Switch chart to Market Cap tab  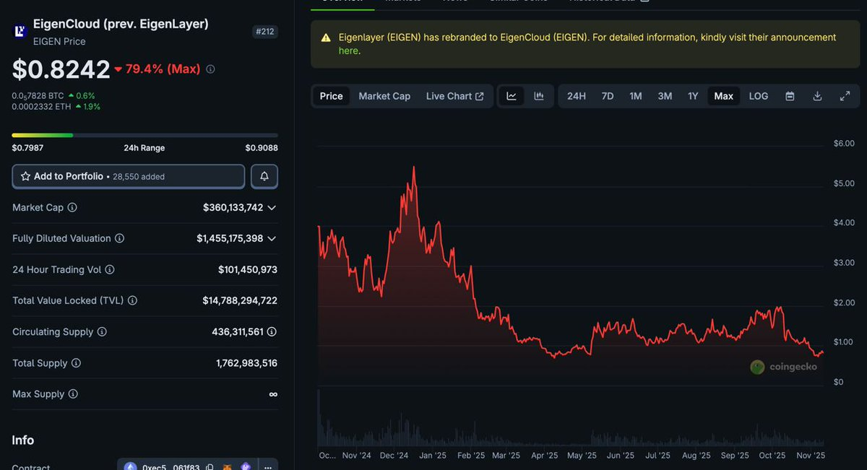click(x=384, y=96)
